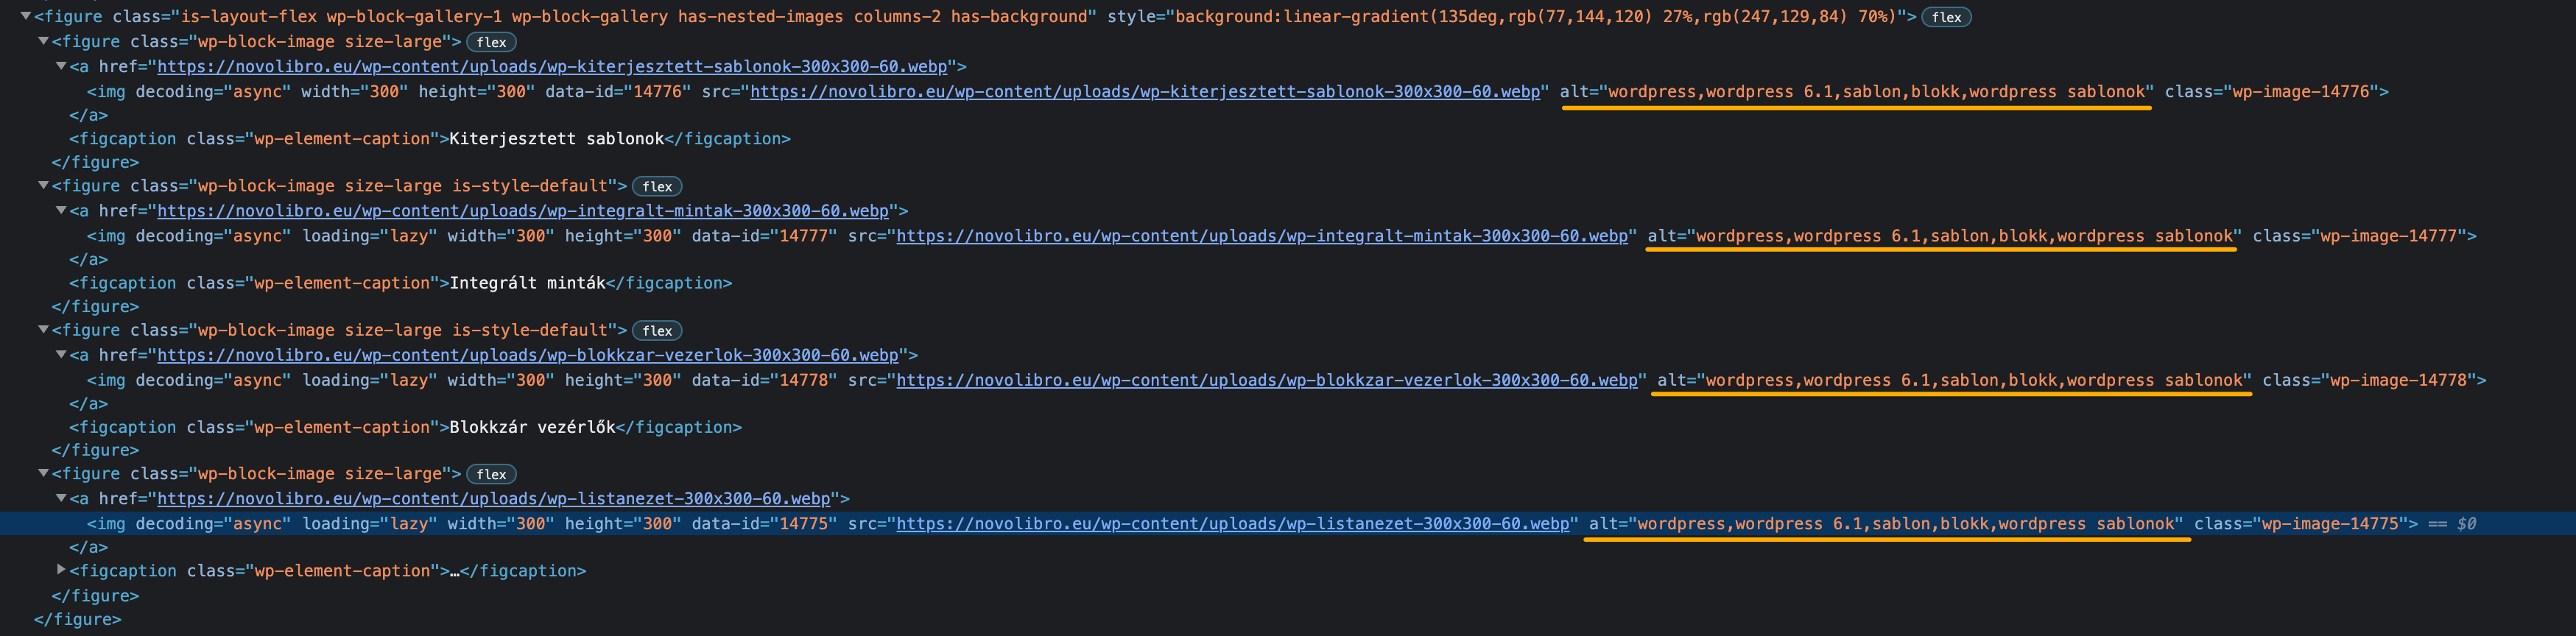Image resolution: width=2576 pixels, height=636 pixels.
Task: Open the img src link for wp-integralt-mintak
Action: click(x=1262, y=235)
